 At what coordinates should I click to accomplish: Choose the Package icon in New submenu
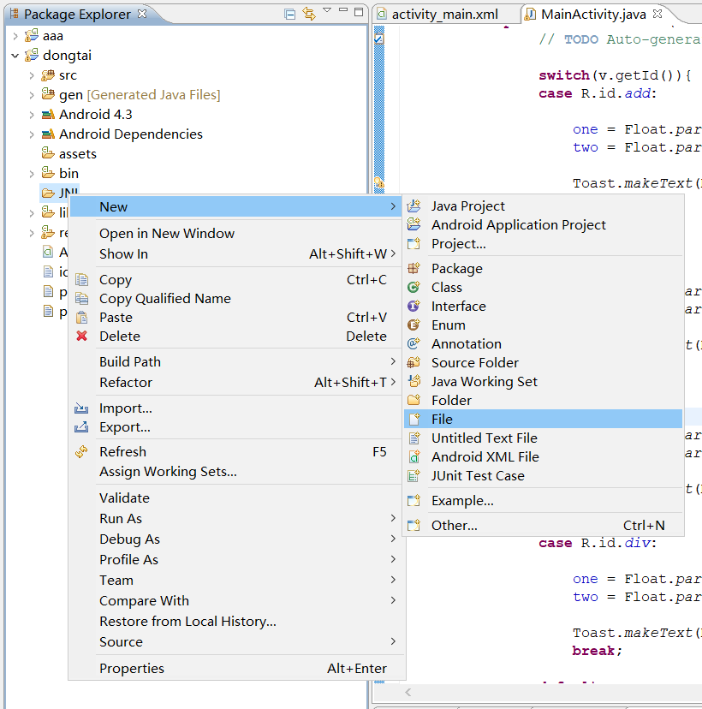click(x=414, y=269)
